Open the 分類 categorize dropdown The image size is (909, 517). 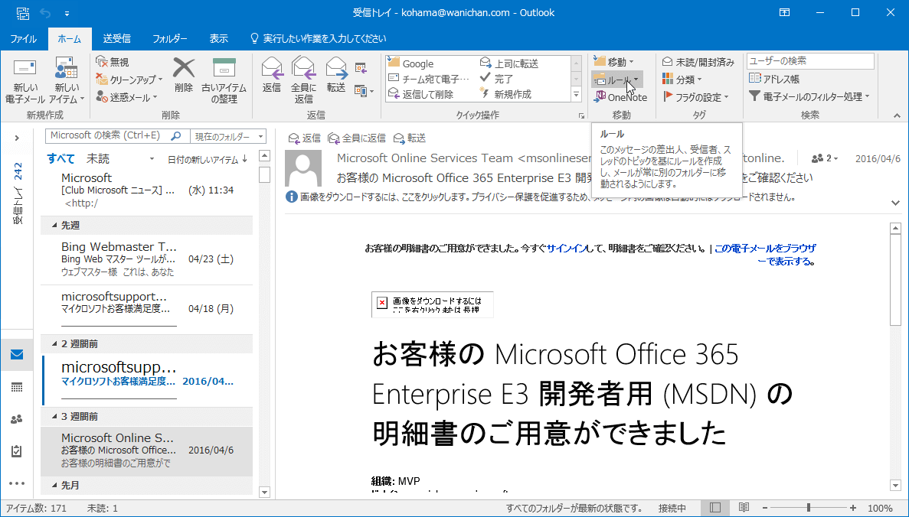coord(682,80)
